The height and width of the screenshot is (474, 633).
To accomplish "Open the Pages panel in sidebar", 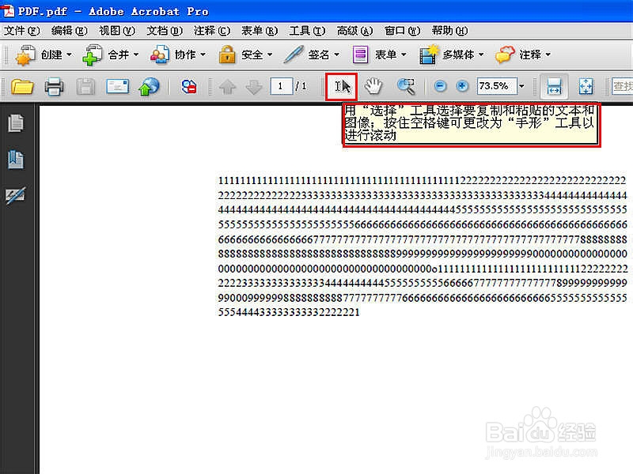I will [16, 123].
